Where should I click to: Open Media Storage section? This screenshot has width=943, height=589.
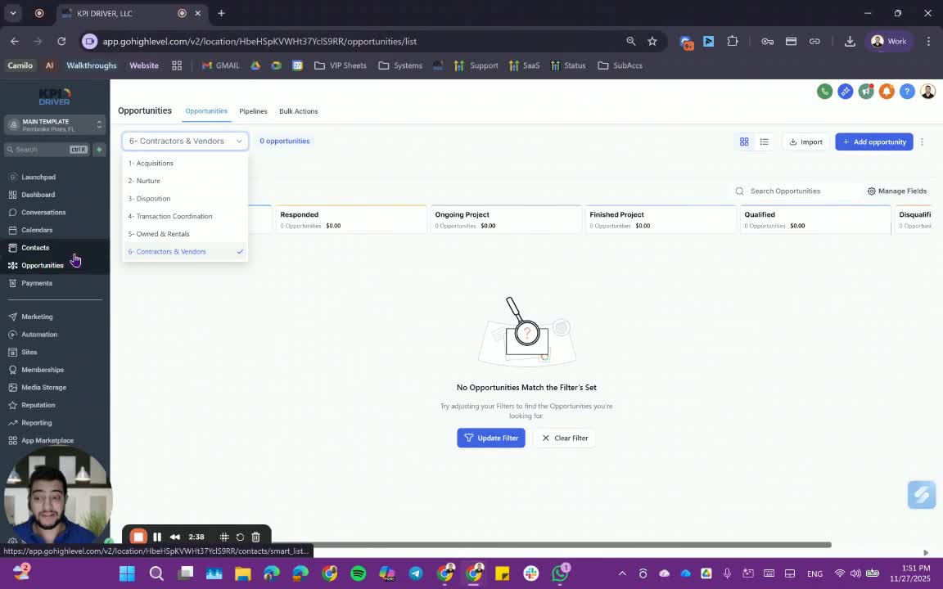click(43, 388)
